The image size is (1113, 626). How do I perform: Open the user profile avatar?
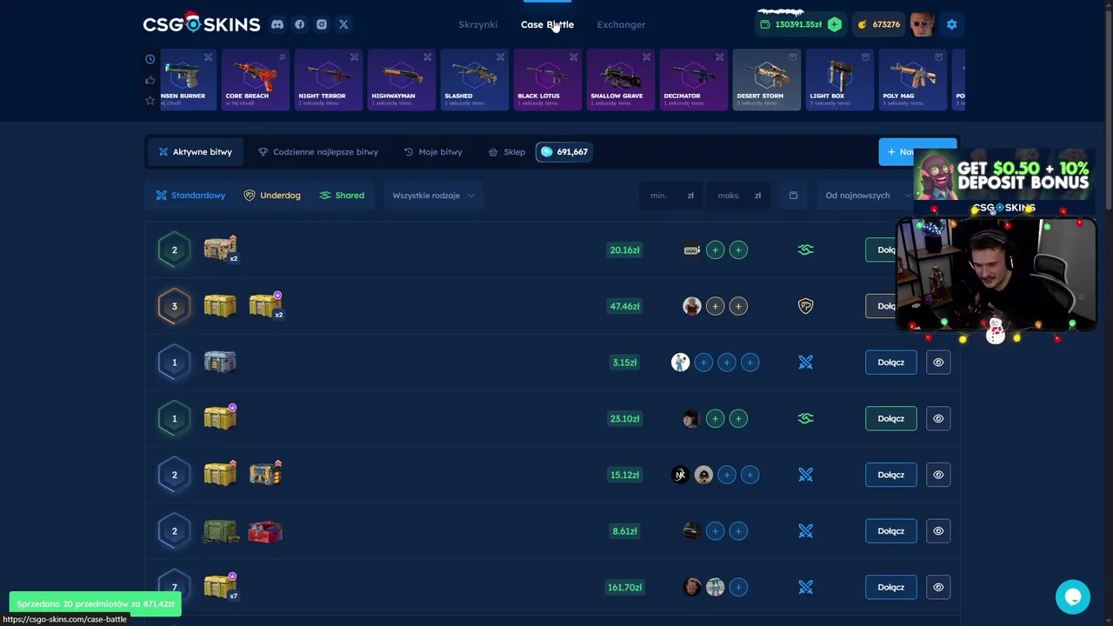(922, 24)
